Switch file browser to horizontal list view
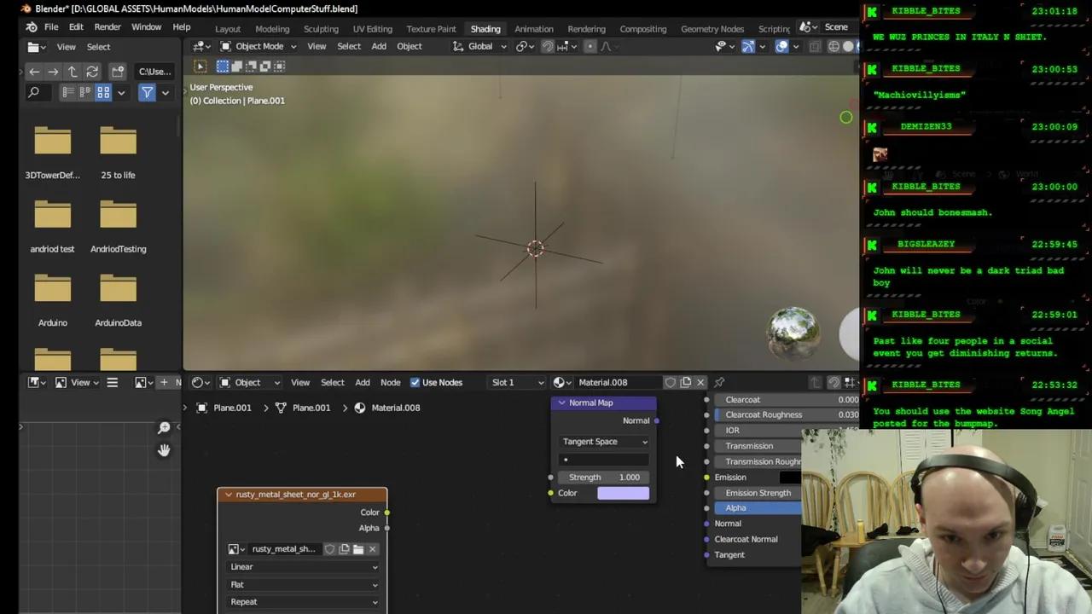Screen dimensions: 1092x614 [x=85, y=92]
